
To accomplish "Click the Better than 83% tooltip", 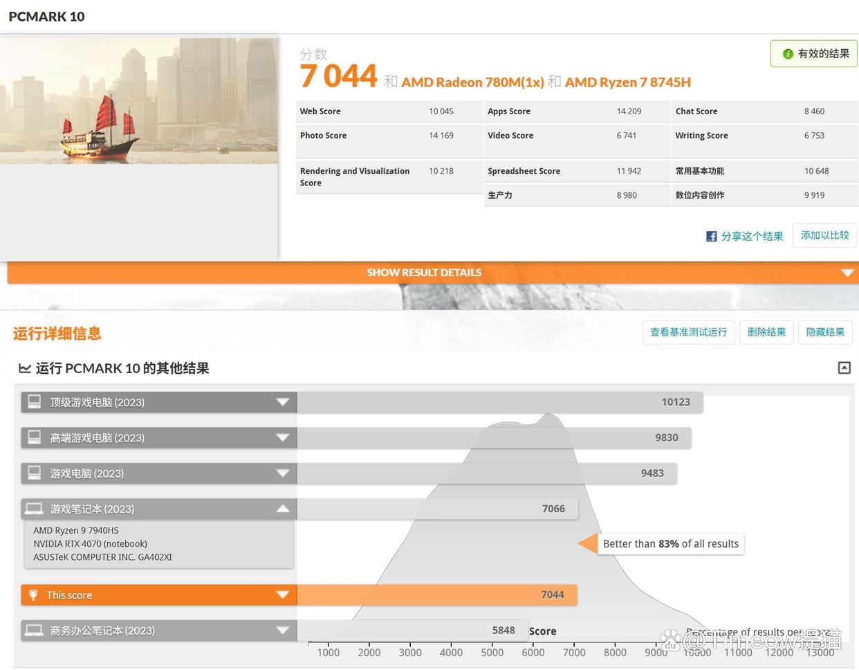I will [x=670, y=544].
